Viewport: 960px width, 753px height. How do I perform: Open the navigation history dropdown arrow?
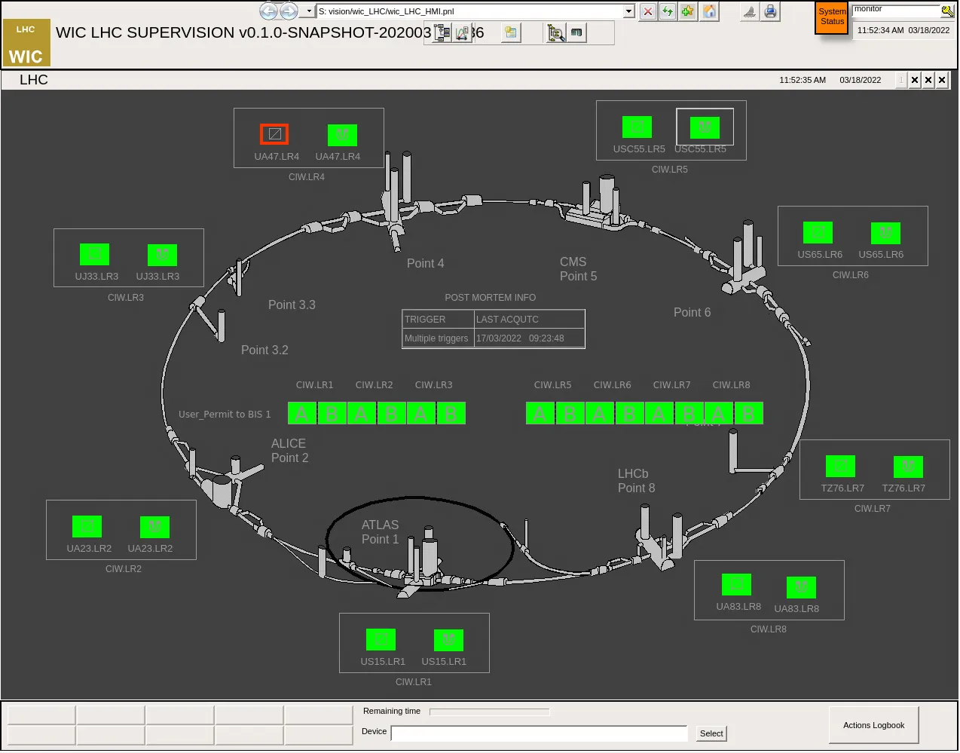tap(307, 11)
